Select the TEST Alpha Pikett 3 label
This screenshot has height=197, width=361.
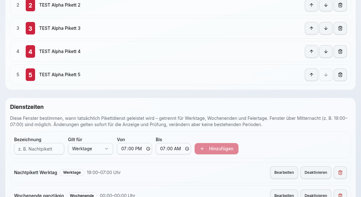[60, 28]
